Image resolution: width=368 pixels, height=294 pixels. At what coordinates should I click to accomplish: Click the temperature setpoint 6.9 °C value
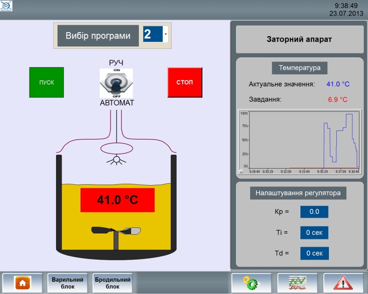point(338,99)
